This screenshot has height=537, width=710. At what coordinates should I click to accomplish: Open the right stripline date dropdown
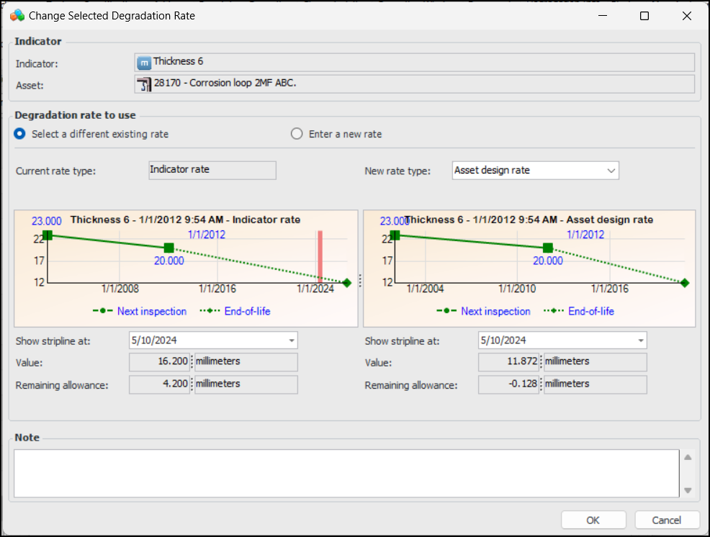(640, 340)
